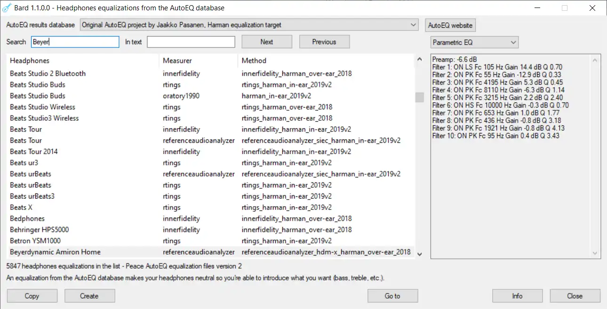Select the Beats urBeats rtings row
This screenshot has width=607, height=309.
[x=211, y=185]
